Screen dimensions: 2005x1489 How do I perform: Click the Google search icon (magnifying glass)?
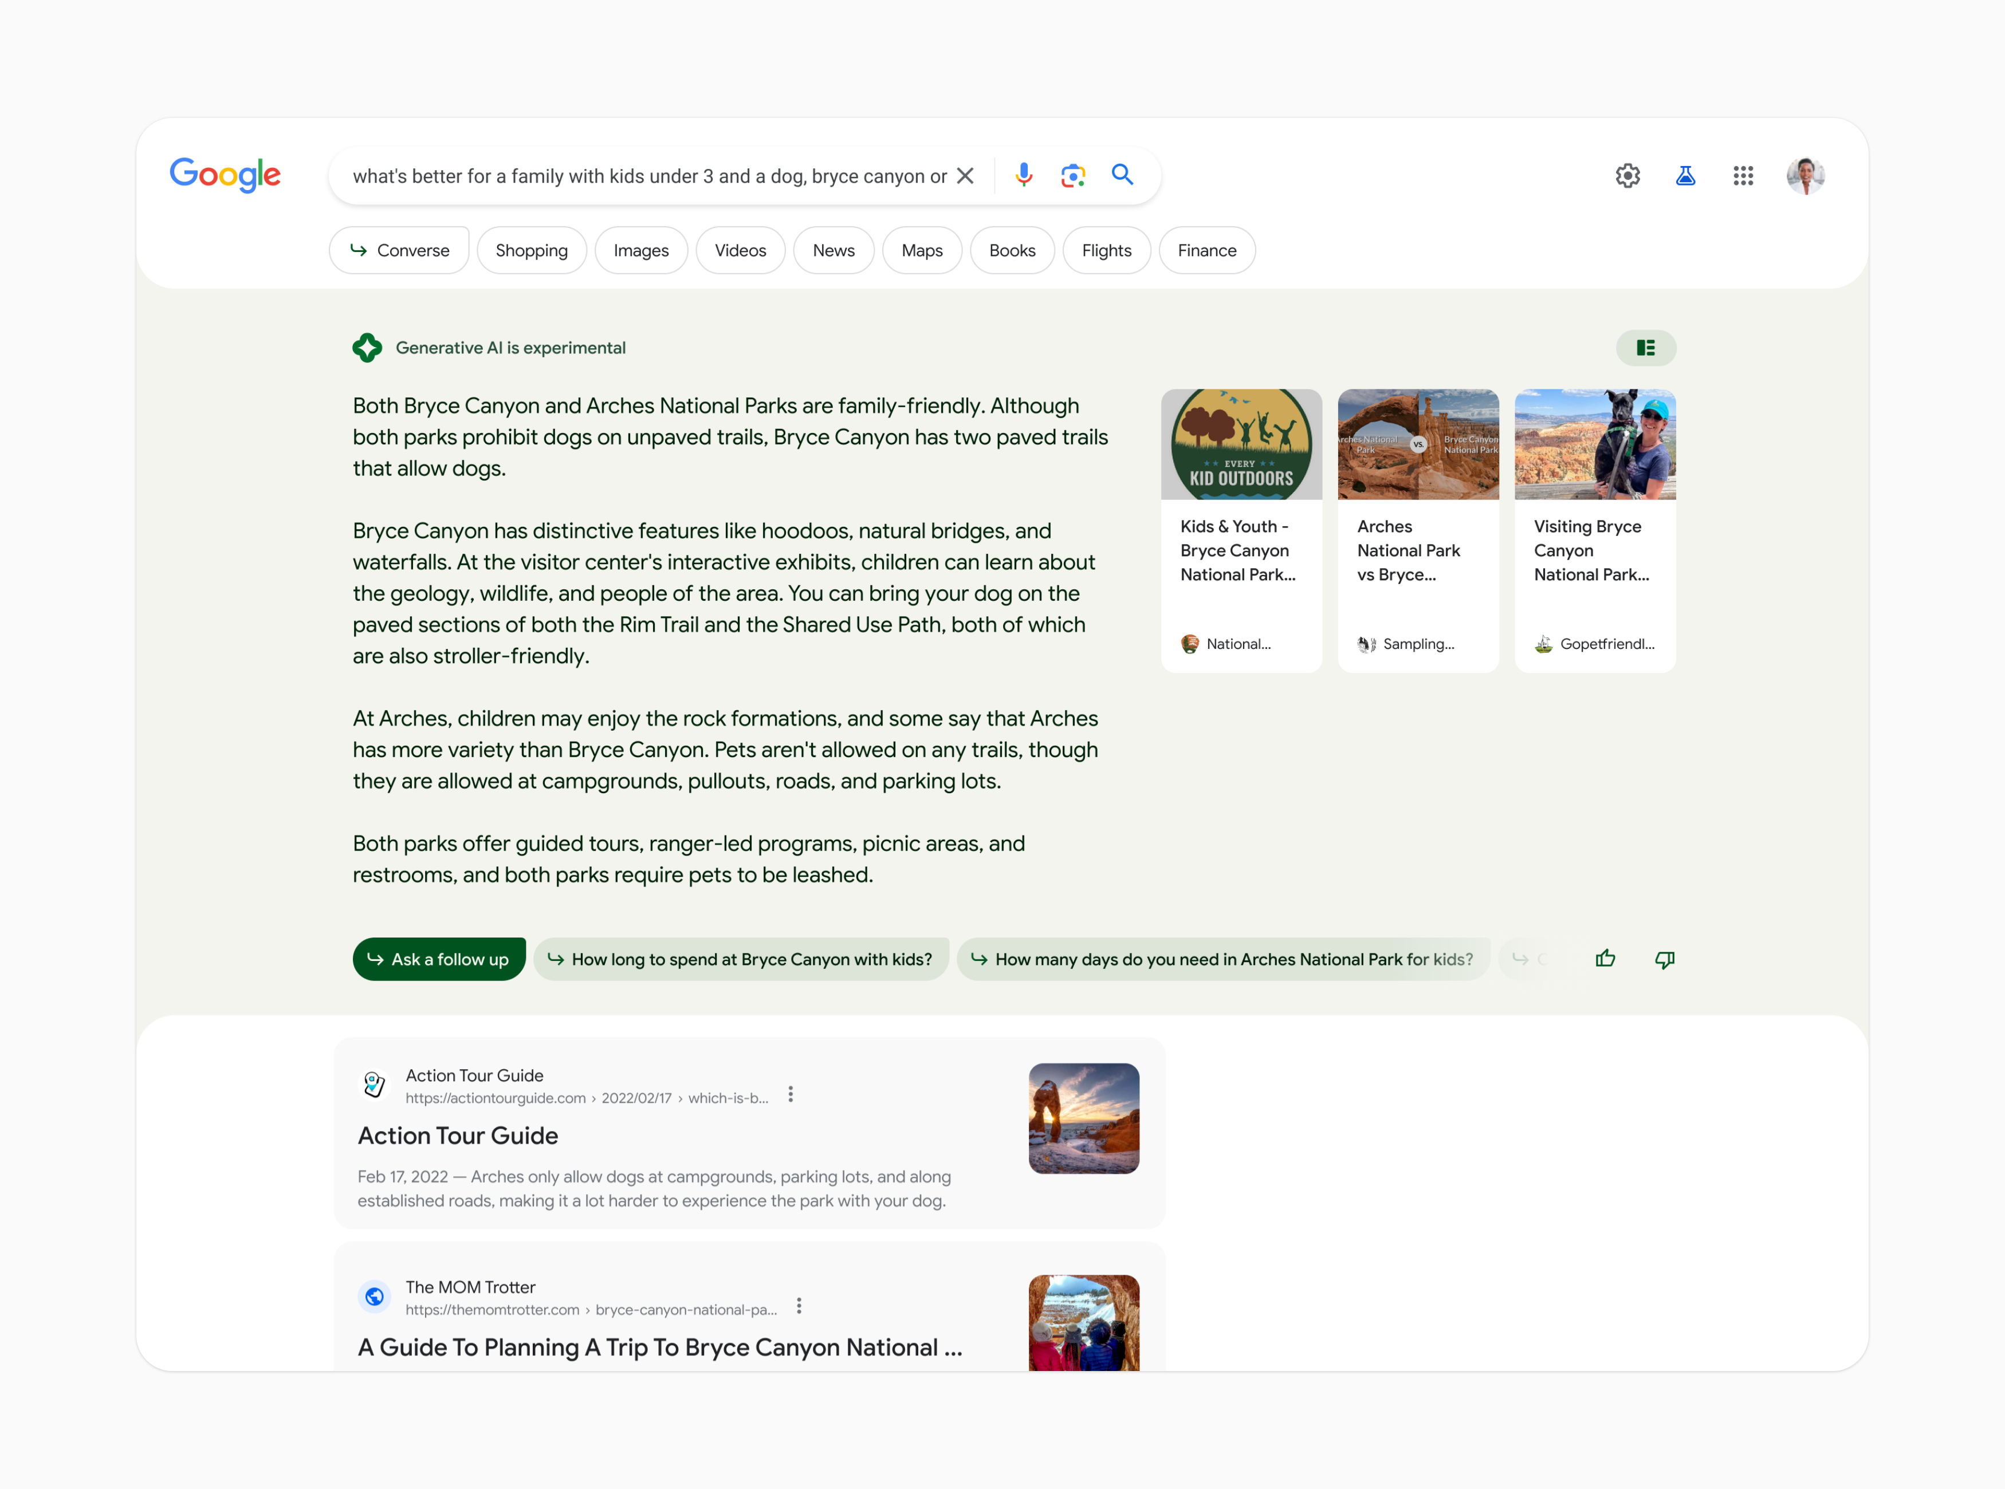(x=1123, y=174)
